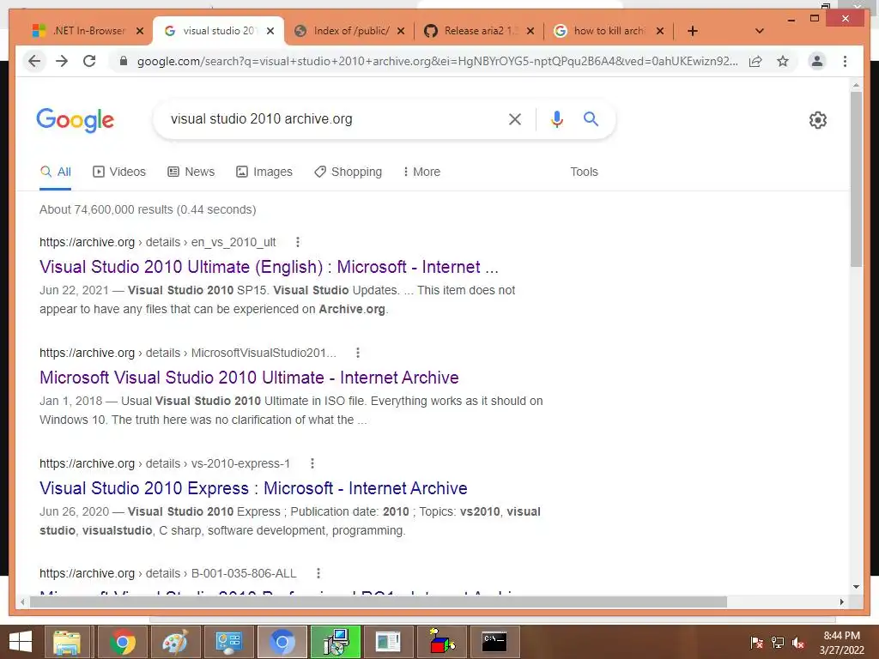Clear the Google search box
The width and height of the screenshot is (879, 659).
click(x=515, y=118)
